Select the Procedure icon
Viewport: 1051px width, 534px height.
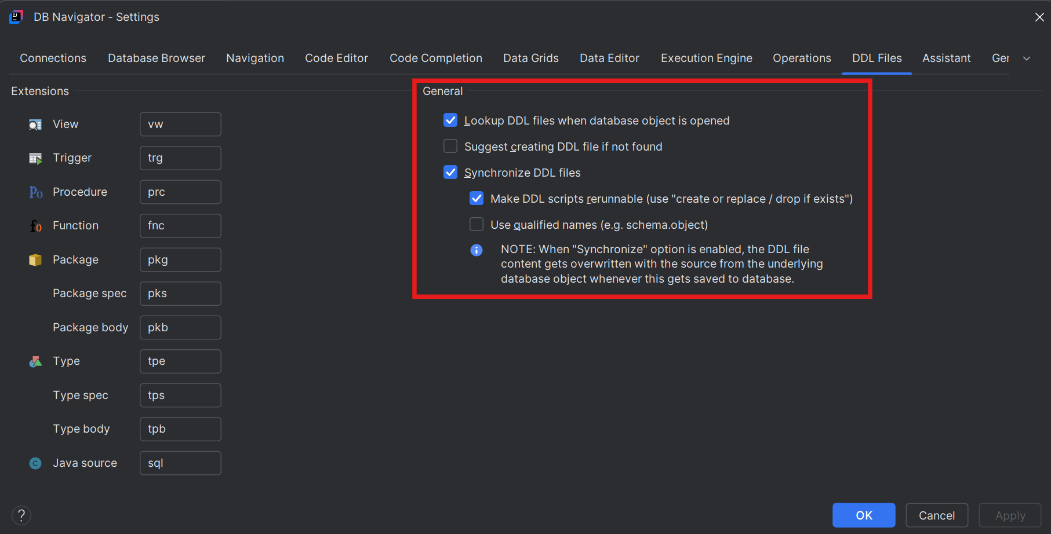[35, 192]
